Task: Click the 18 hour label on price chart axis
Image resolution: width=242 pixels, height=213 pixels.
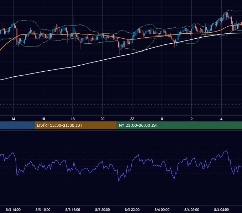Action: (73, 119)
